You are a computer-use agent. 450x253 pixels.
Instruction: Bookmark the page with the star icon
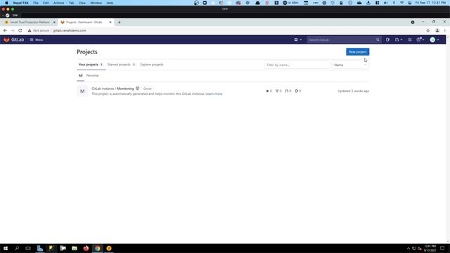coord(428,30)
